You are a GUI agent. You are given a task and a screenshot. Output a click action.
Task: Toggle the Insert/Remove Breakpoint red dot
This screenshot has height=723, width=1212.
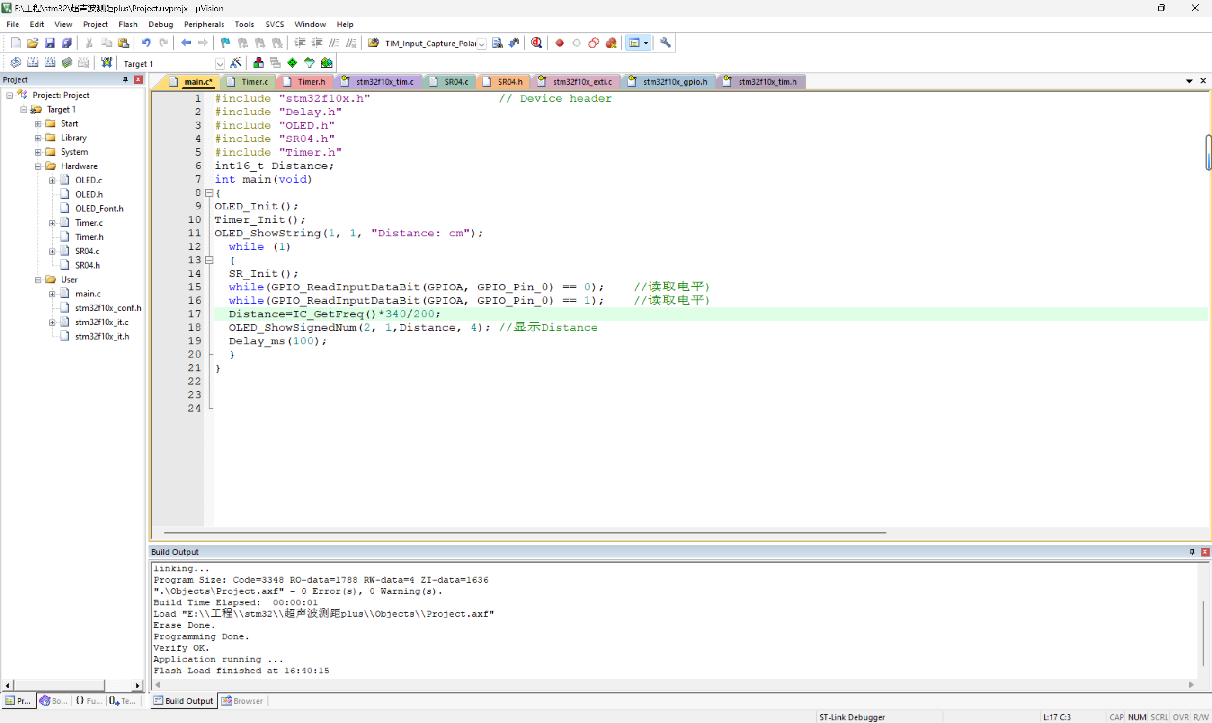(x=560, y=43)
